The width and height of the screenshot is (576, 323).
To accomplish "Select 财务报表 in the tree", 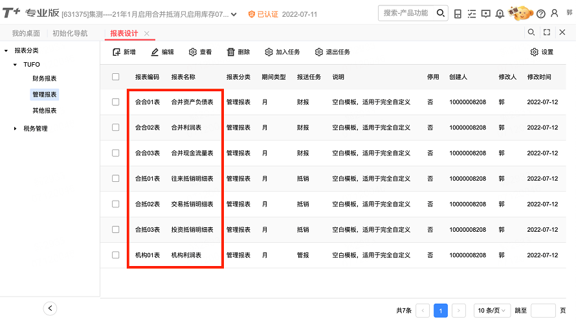I will pyautogui.click(x=45, y=78).
